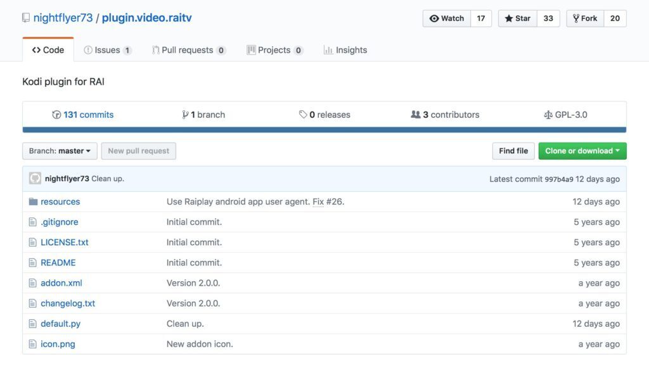Click the commits history clock icon
This screenshot has height=368, width=649.
click(56, 115)
